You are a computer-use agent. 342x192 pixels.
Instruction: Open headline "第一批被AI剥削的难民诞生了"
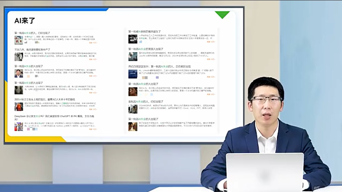pyautogui.click(x=144, y=32)
